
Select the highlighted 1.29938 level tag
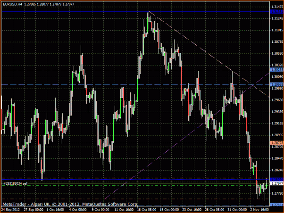pyautogui.click(x=277, y=84)
